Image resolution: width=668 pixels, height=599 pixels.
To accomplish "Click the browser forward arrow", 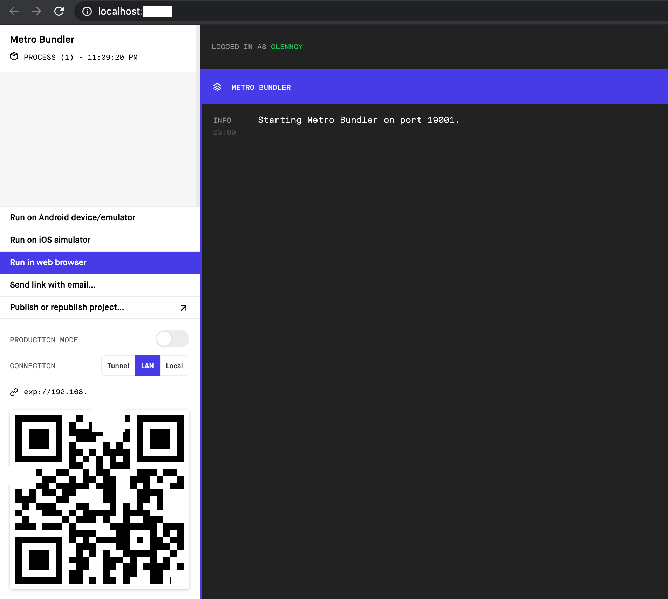I will point(36,11).
